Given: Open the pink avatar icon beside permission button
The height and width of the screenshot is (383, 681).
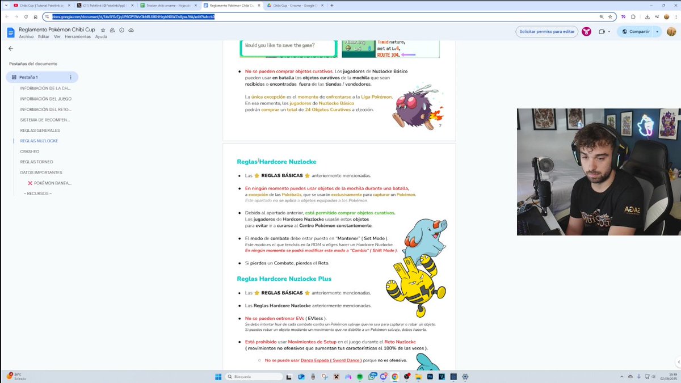Looking at the screenshot, I should (586, 31).
